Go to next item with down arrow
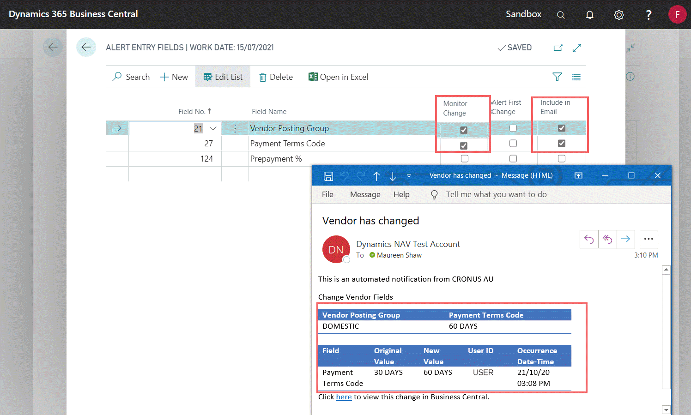 click(x=393, y=176)
